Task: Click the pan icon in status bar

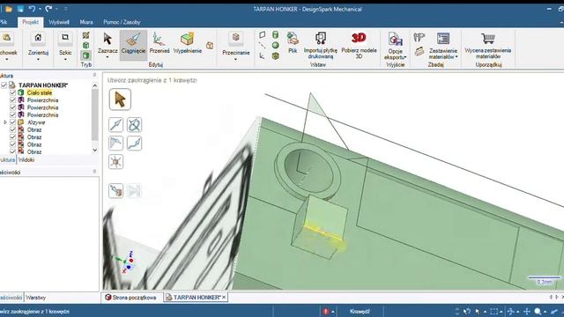Action: coord(527,311)
